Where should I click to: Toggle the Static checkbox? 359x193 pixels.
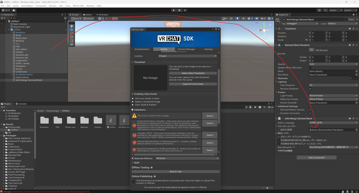(x=347, y=19)
